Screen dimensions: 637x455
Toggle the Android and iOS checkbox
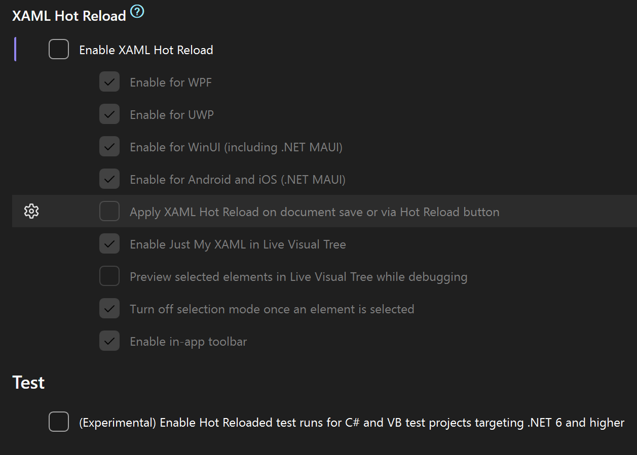[109, 179]
